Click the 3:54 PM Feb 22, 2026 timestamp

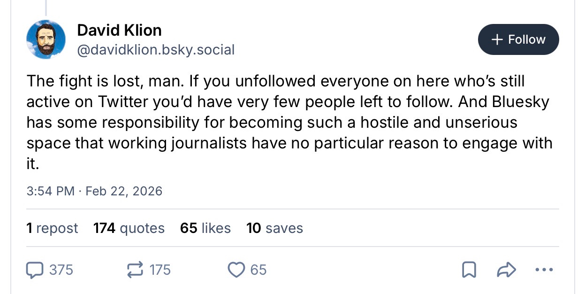(x=95, y=191)
